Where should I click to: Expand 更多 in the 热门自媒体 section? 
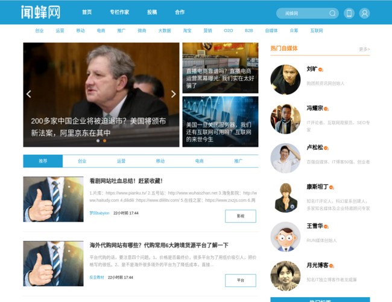pyautogui.click(x=364, y=50)
